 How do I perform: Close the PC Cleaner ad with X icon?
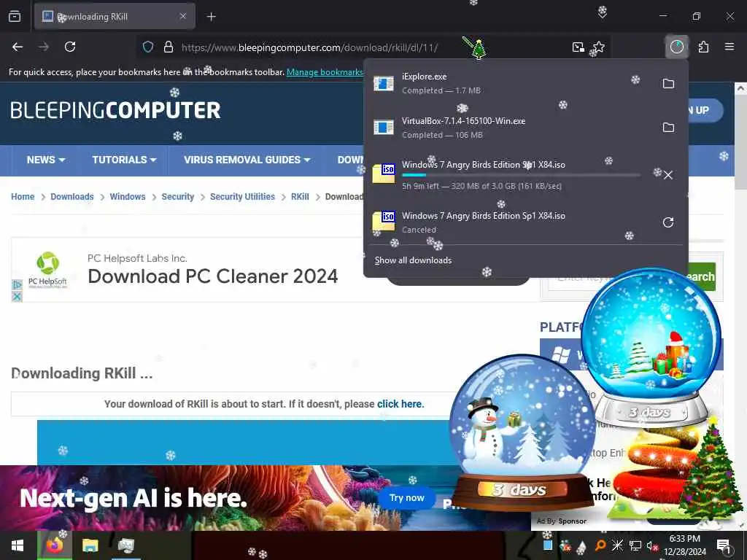point(17,297)
